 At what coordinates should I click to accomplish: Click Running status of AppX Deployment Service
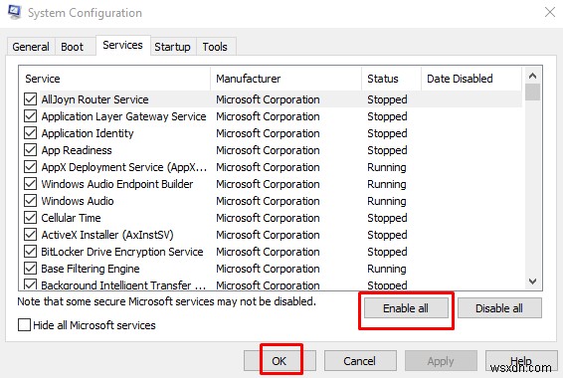[387, 167]
